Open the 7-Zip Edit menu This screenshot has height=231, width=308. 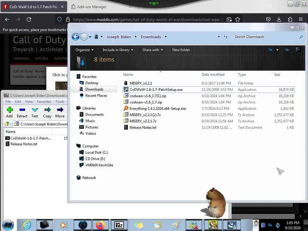(18, 102)
